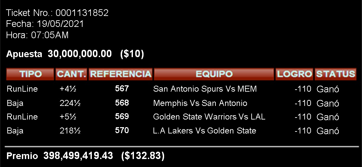
Task: Click the time 07:05AM
Action: point(50,35)
